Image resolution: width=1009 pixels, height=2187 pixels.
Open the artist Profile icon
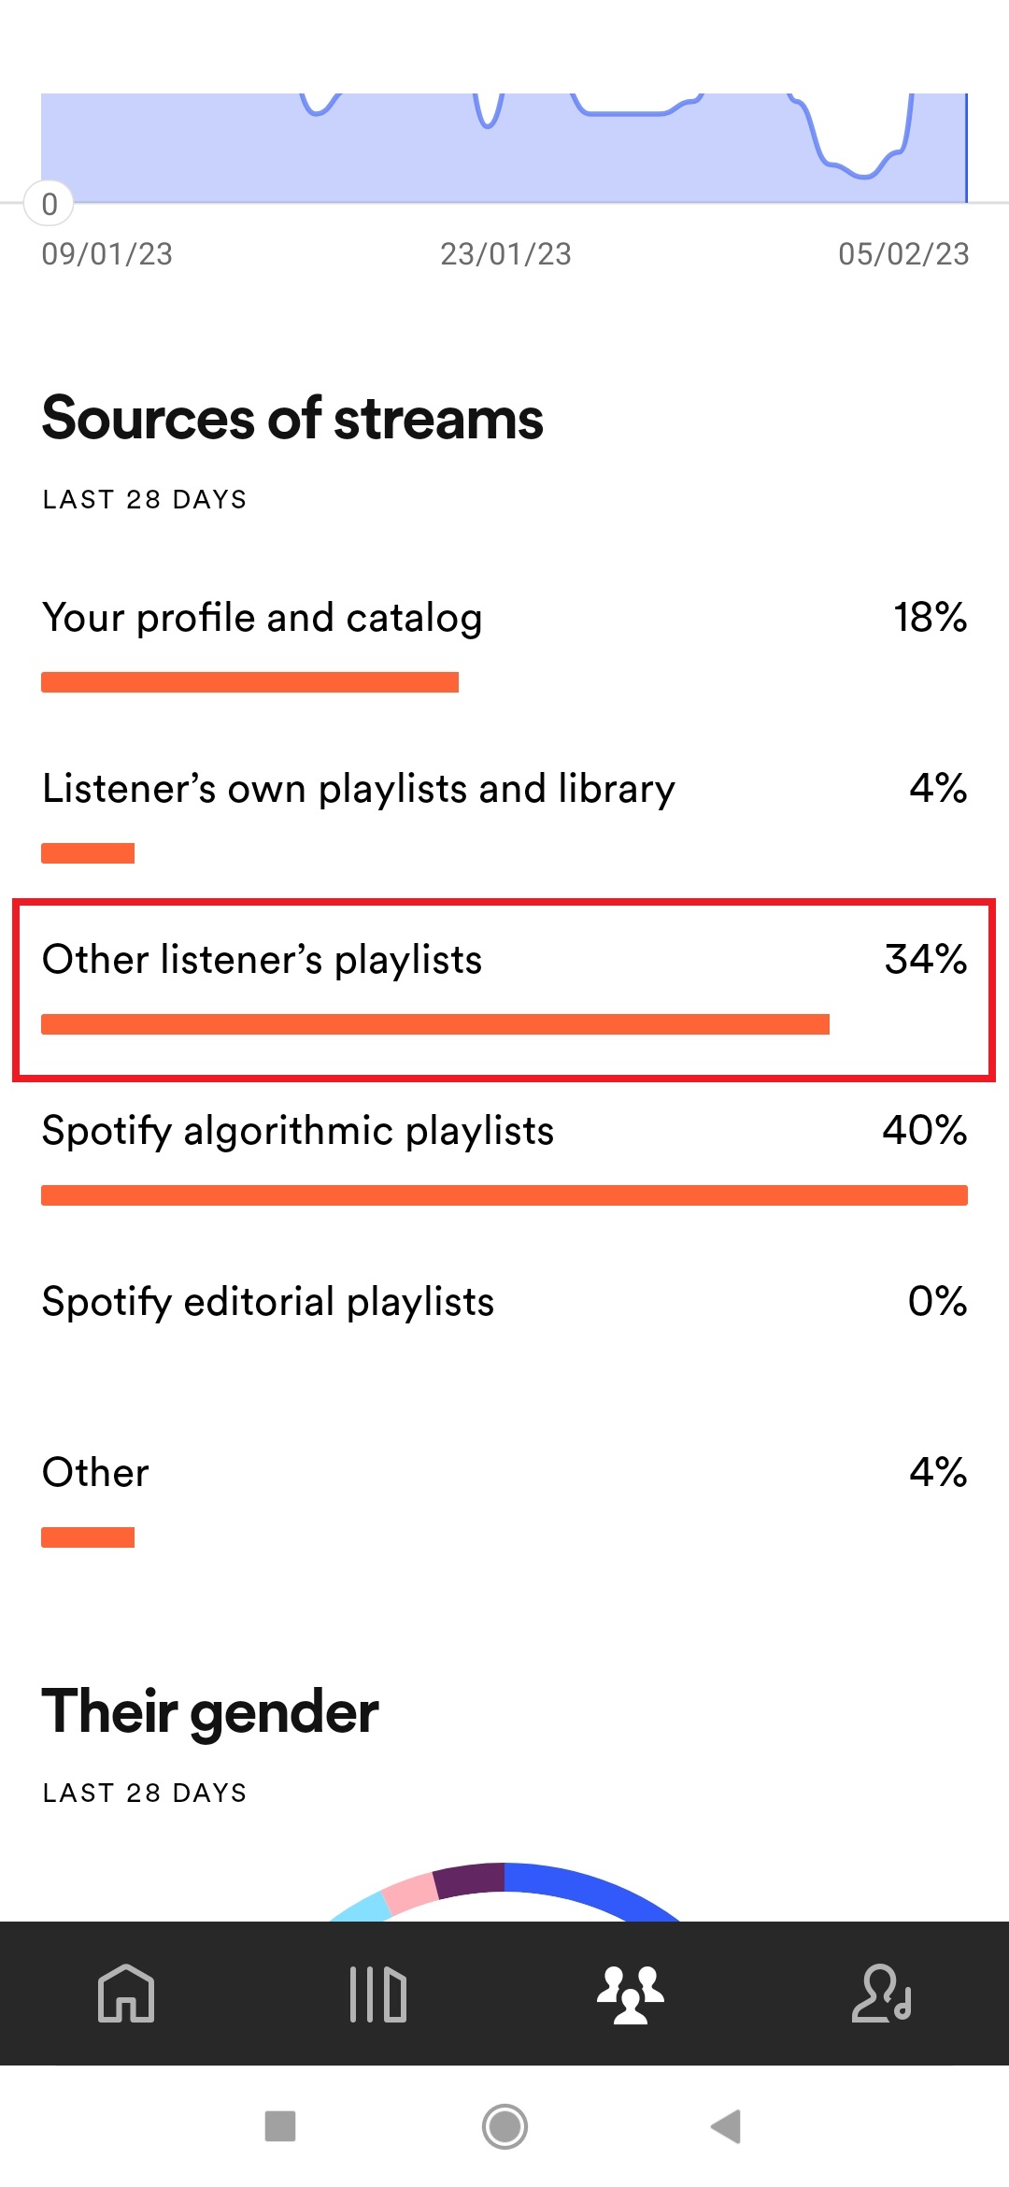tap(882, 1993)
